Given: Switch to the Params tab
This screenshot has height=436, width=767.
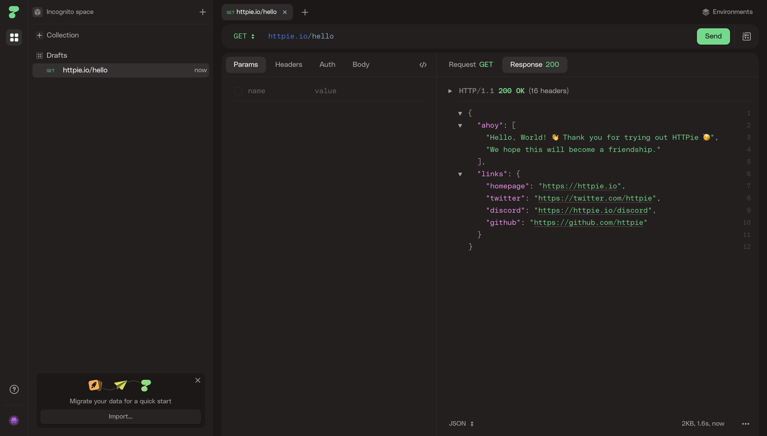Looking at the screenshot, I should (246, 65).
